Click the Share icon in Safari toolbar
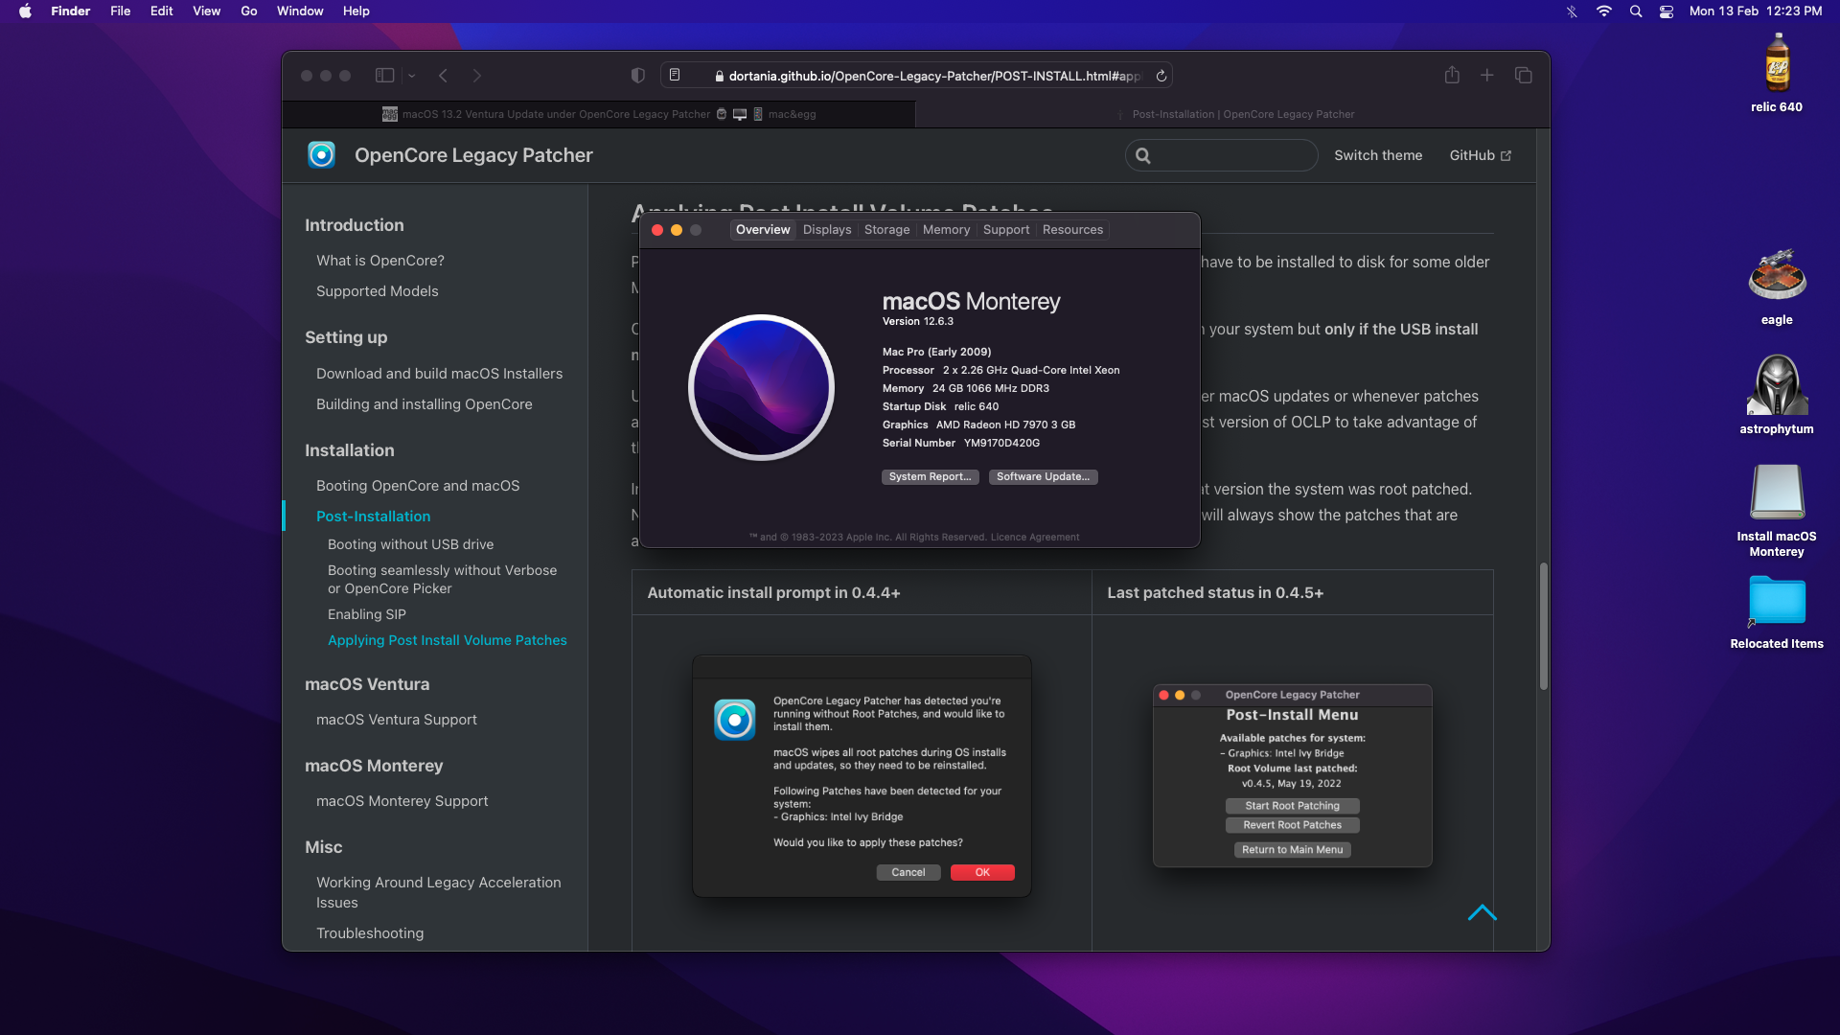Viewport: 1840px width, 1035px height. pyautogui.click(x=1452, y=76)
